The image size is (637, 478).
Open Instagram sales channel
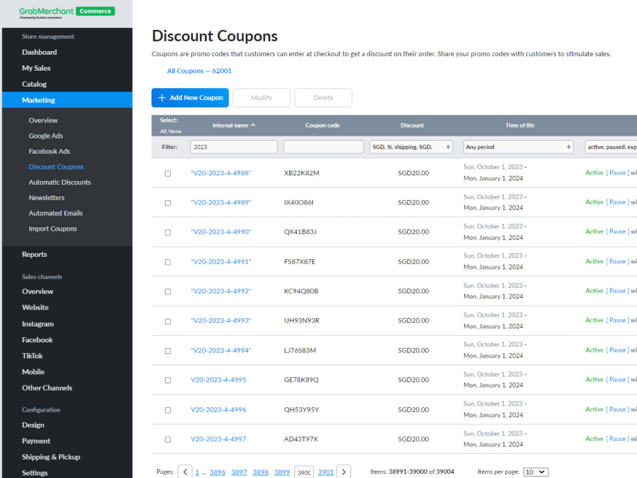click(x=38, y=324)
